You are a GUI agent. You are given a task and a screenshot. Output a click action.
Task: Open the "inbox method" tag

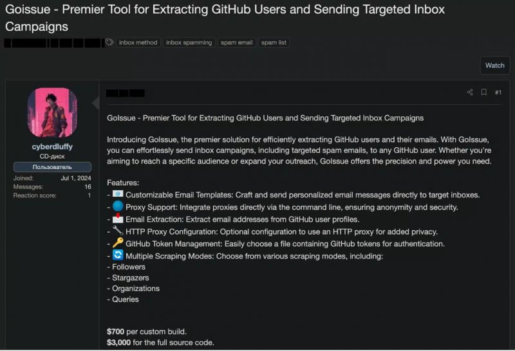(138, 42)
